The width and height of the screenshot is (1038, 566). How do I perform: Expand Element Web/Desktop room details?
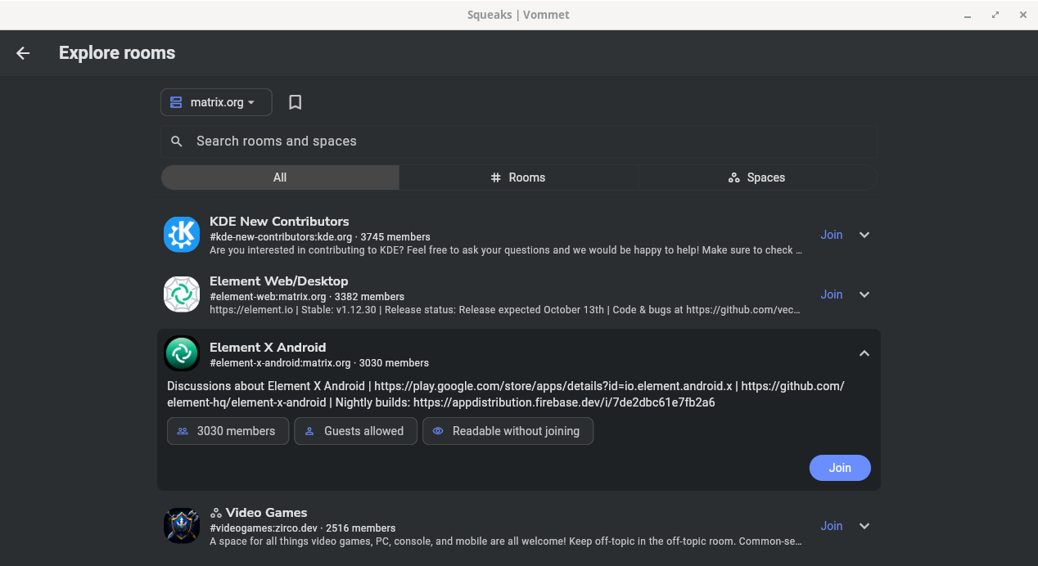coord(864,294)
